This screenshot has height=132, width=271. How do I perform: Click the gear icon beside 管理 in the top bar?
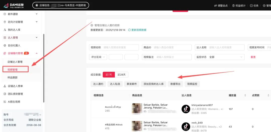(x=264, y=5)
